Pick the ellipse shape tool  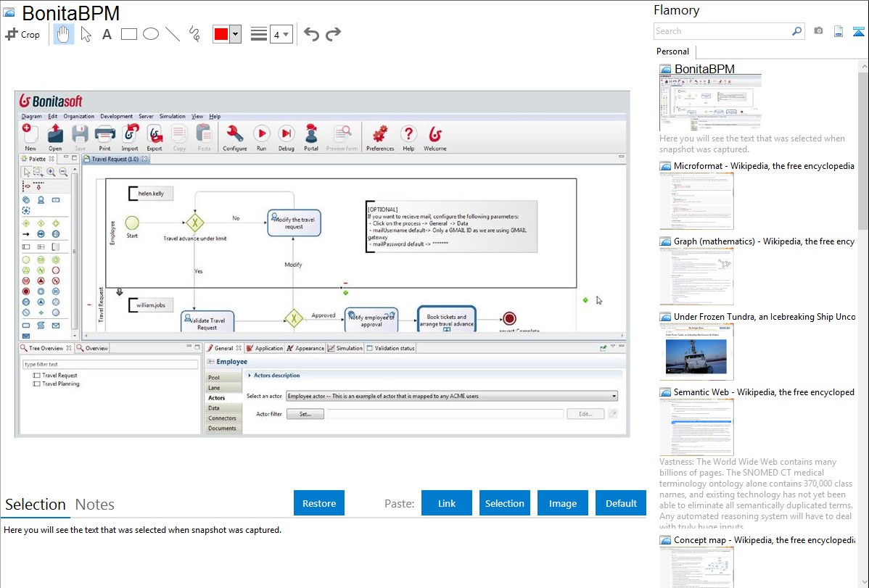point(150,34)
